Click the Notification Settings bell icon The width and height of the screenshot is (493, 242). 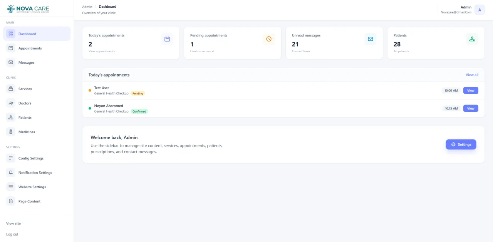[x=11, y=172]
